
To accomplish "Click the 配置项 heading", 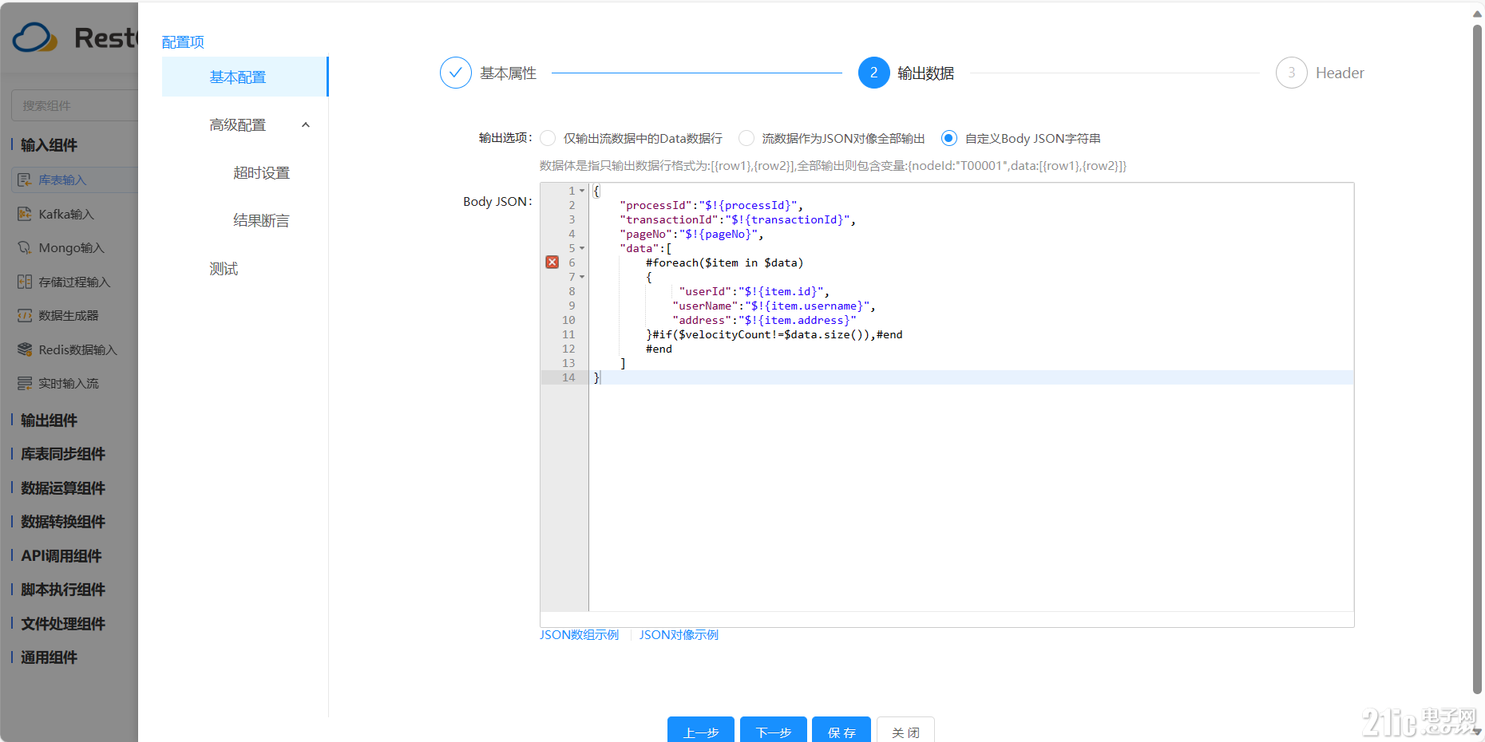I will [x=183, y=41].
